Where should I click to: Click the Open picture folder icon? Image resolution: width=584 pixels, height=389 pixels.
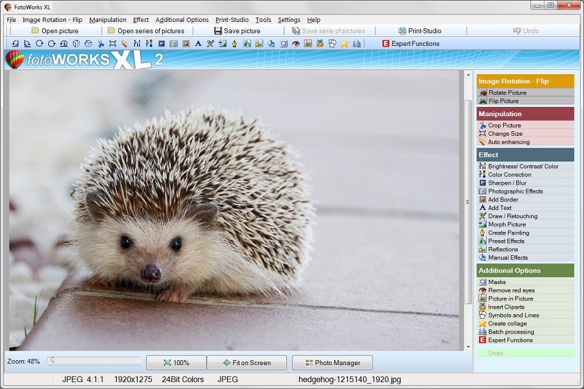point(34,30)
